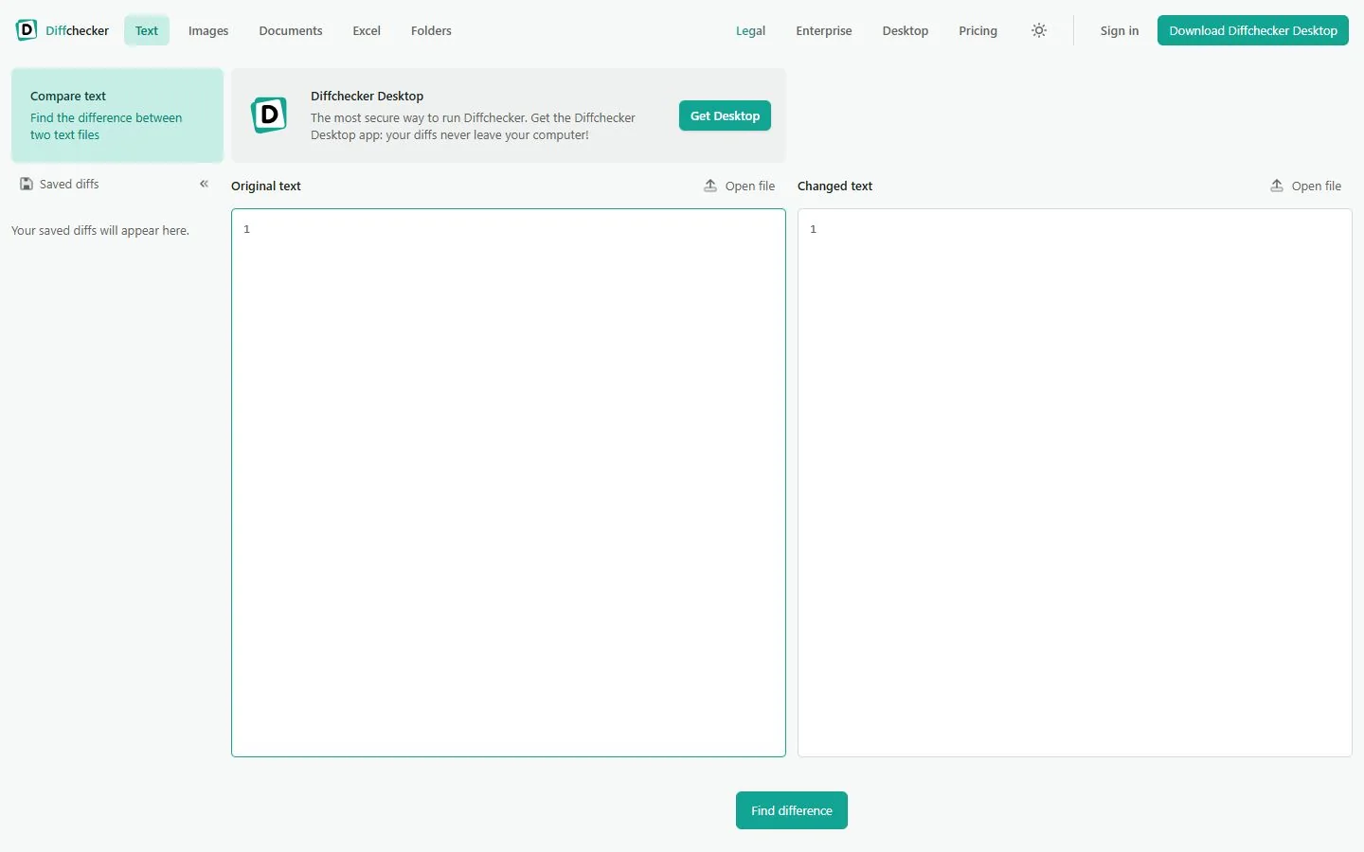Click the Diffchecker logo icon in header
This screenshot has height=852, width=1364.
click(x=27, y=30)
